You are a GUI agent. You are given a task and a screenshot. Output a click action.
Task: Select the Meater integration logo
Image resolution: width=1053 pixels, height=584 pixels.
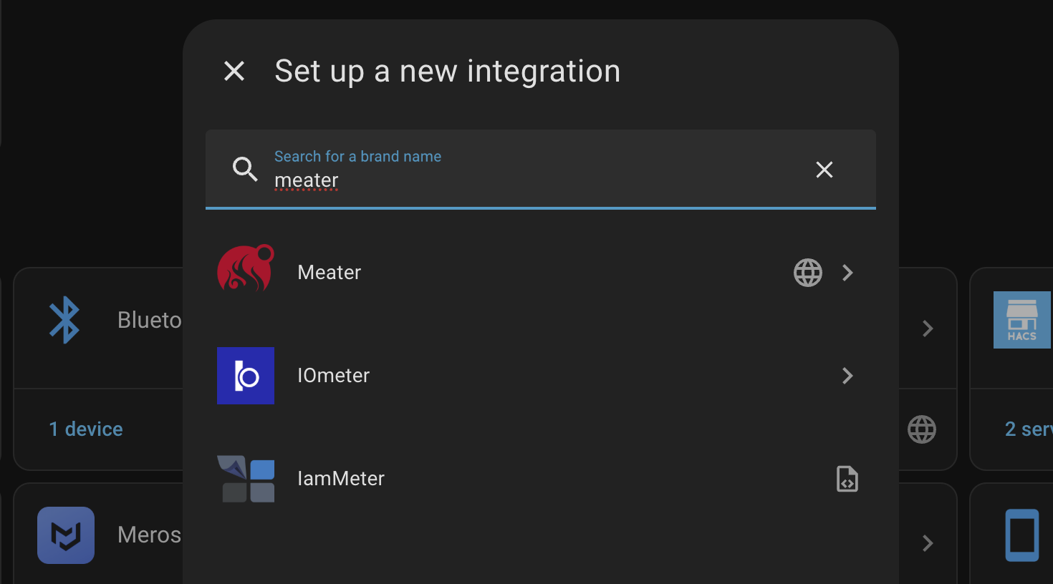coord(246,269)
